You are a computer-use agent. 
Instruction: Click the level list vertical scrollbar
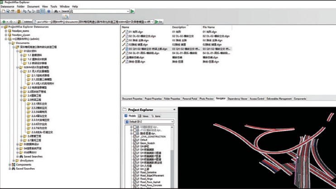(x=172, y=157)
